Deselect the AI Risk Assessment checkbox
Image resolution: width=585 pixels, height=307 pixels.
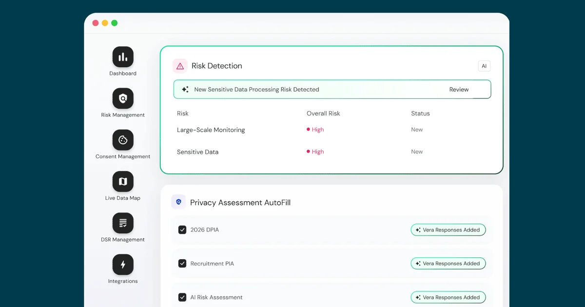(x=182, y=297)
